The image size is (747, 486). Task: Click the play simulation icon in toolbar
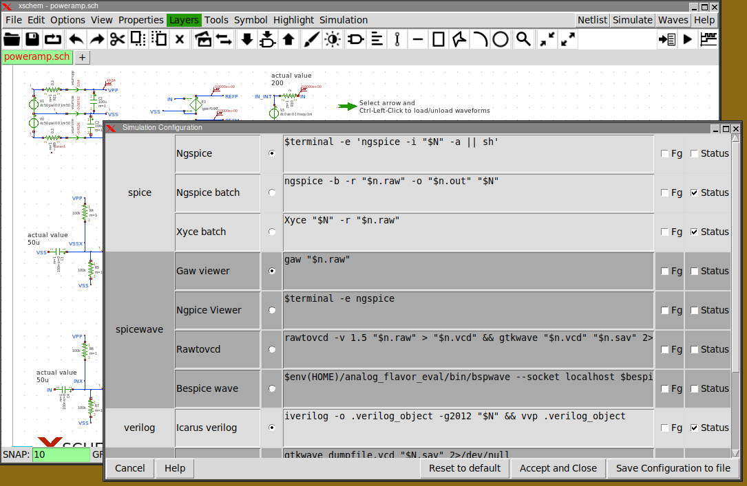tap(687, 39)
